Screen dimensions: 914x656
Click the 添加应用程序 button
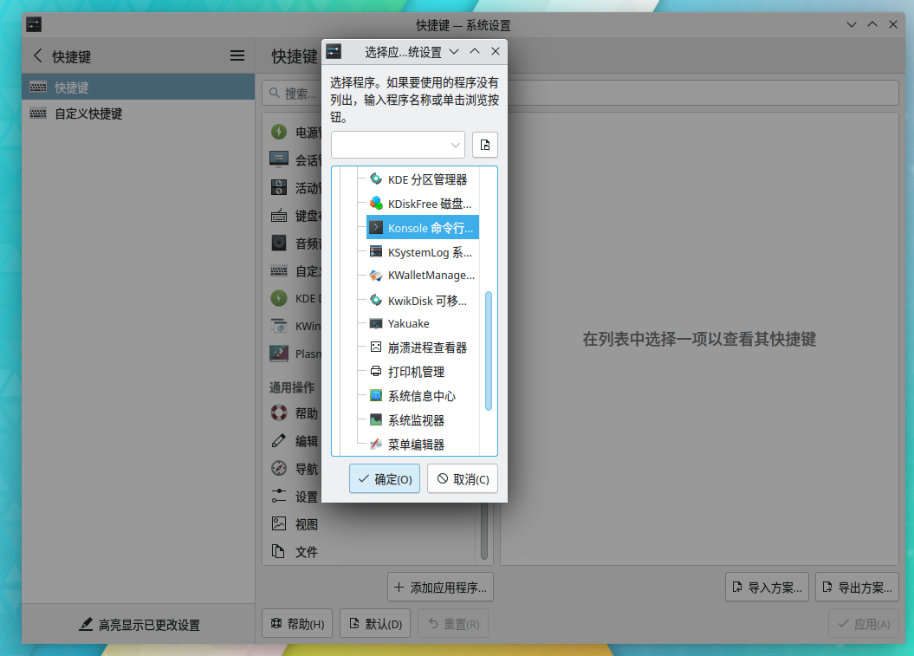pyautogui.click(x=440, y=587)
